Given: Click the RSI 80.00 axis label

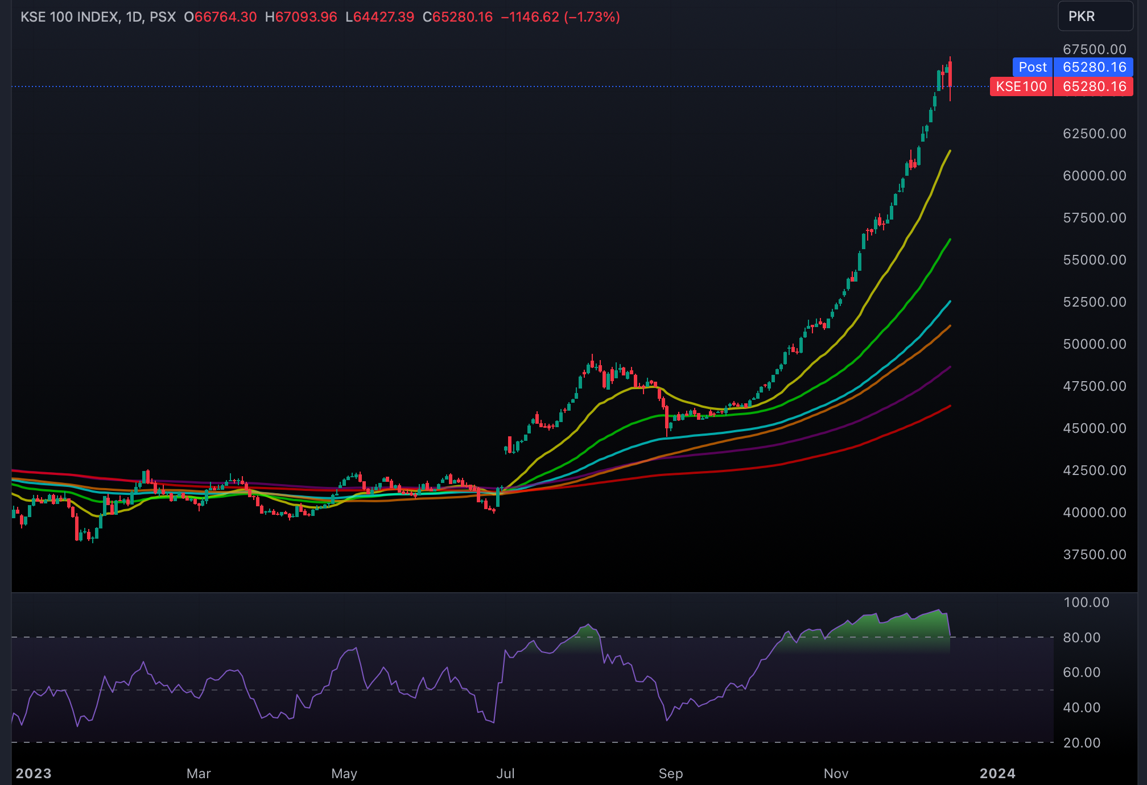Looking at the screenshot, I should (x=1081, y=638).
